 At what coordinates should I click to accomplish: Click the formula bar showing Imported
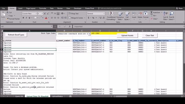click(128, 27)
